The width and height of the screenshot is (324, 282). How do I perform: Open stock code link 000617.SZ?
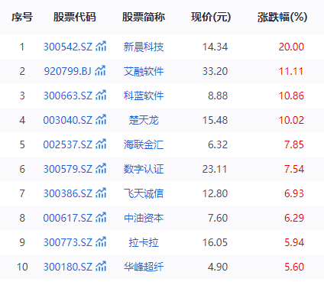[68, 218]
